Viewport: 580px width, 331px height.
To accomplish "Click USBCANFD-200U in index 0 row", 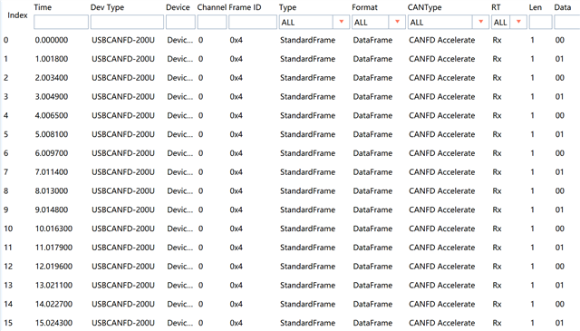I will tap(123, 40).
